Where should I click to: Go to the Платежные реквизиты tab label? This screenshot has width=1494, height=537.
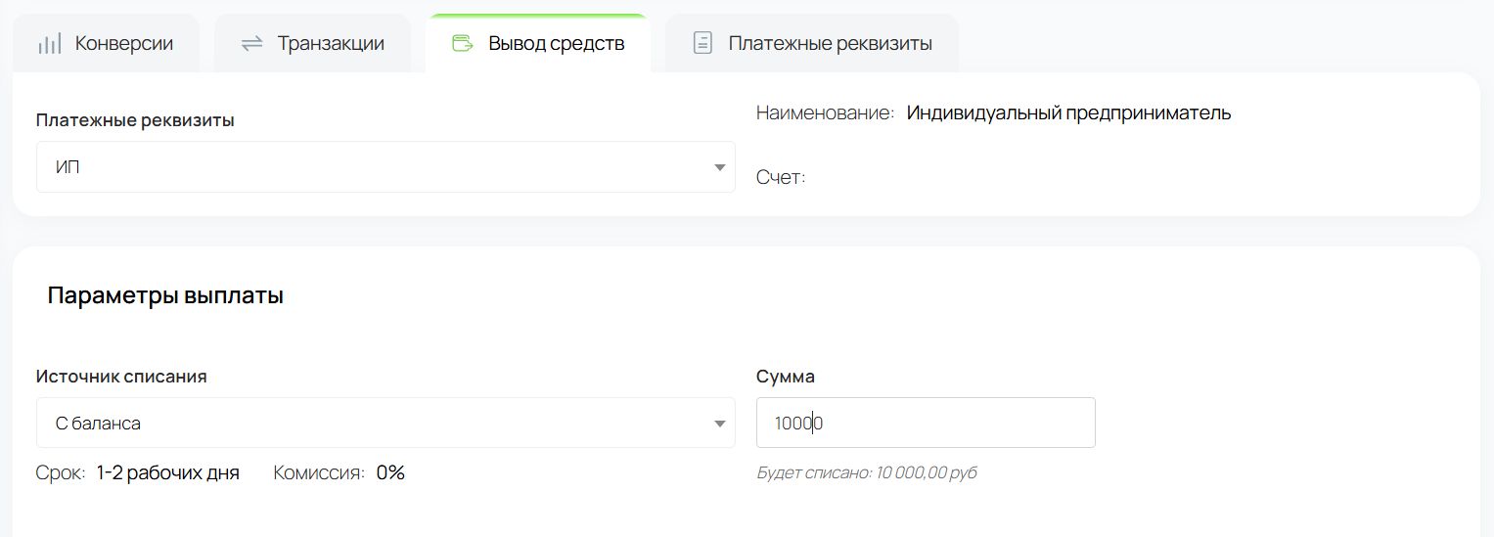[x=830, y=44]
